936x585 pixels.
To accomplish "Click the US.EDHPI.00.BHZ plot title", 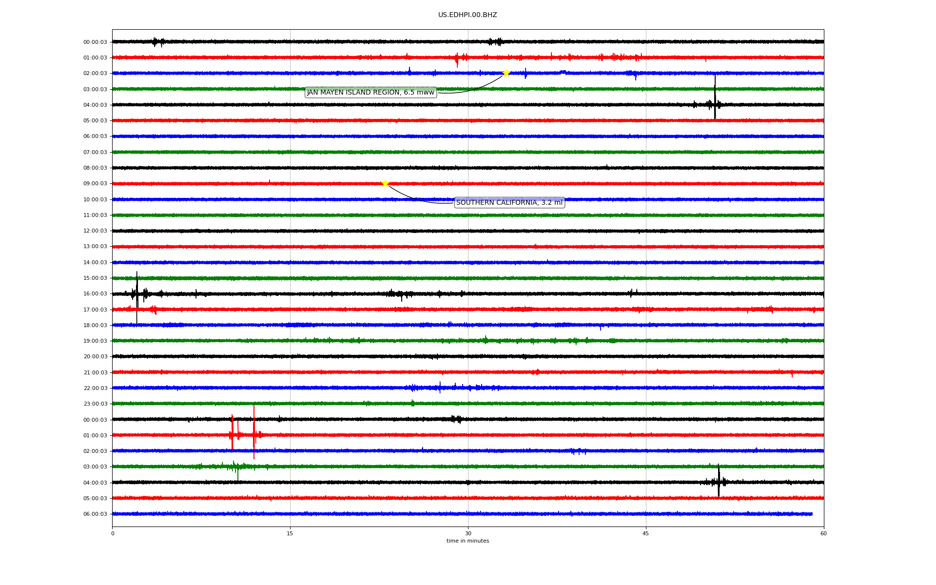I will pyautogui.click(x=468, y=15).
